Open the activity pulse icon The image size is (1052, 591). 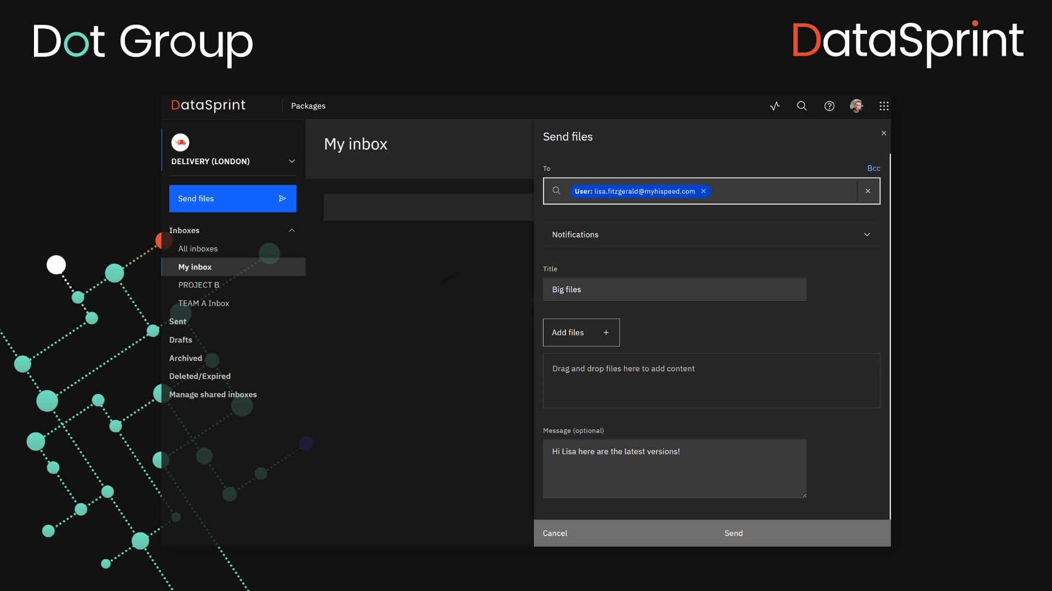(x=775, y=106)
